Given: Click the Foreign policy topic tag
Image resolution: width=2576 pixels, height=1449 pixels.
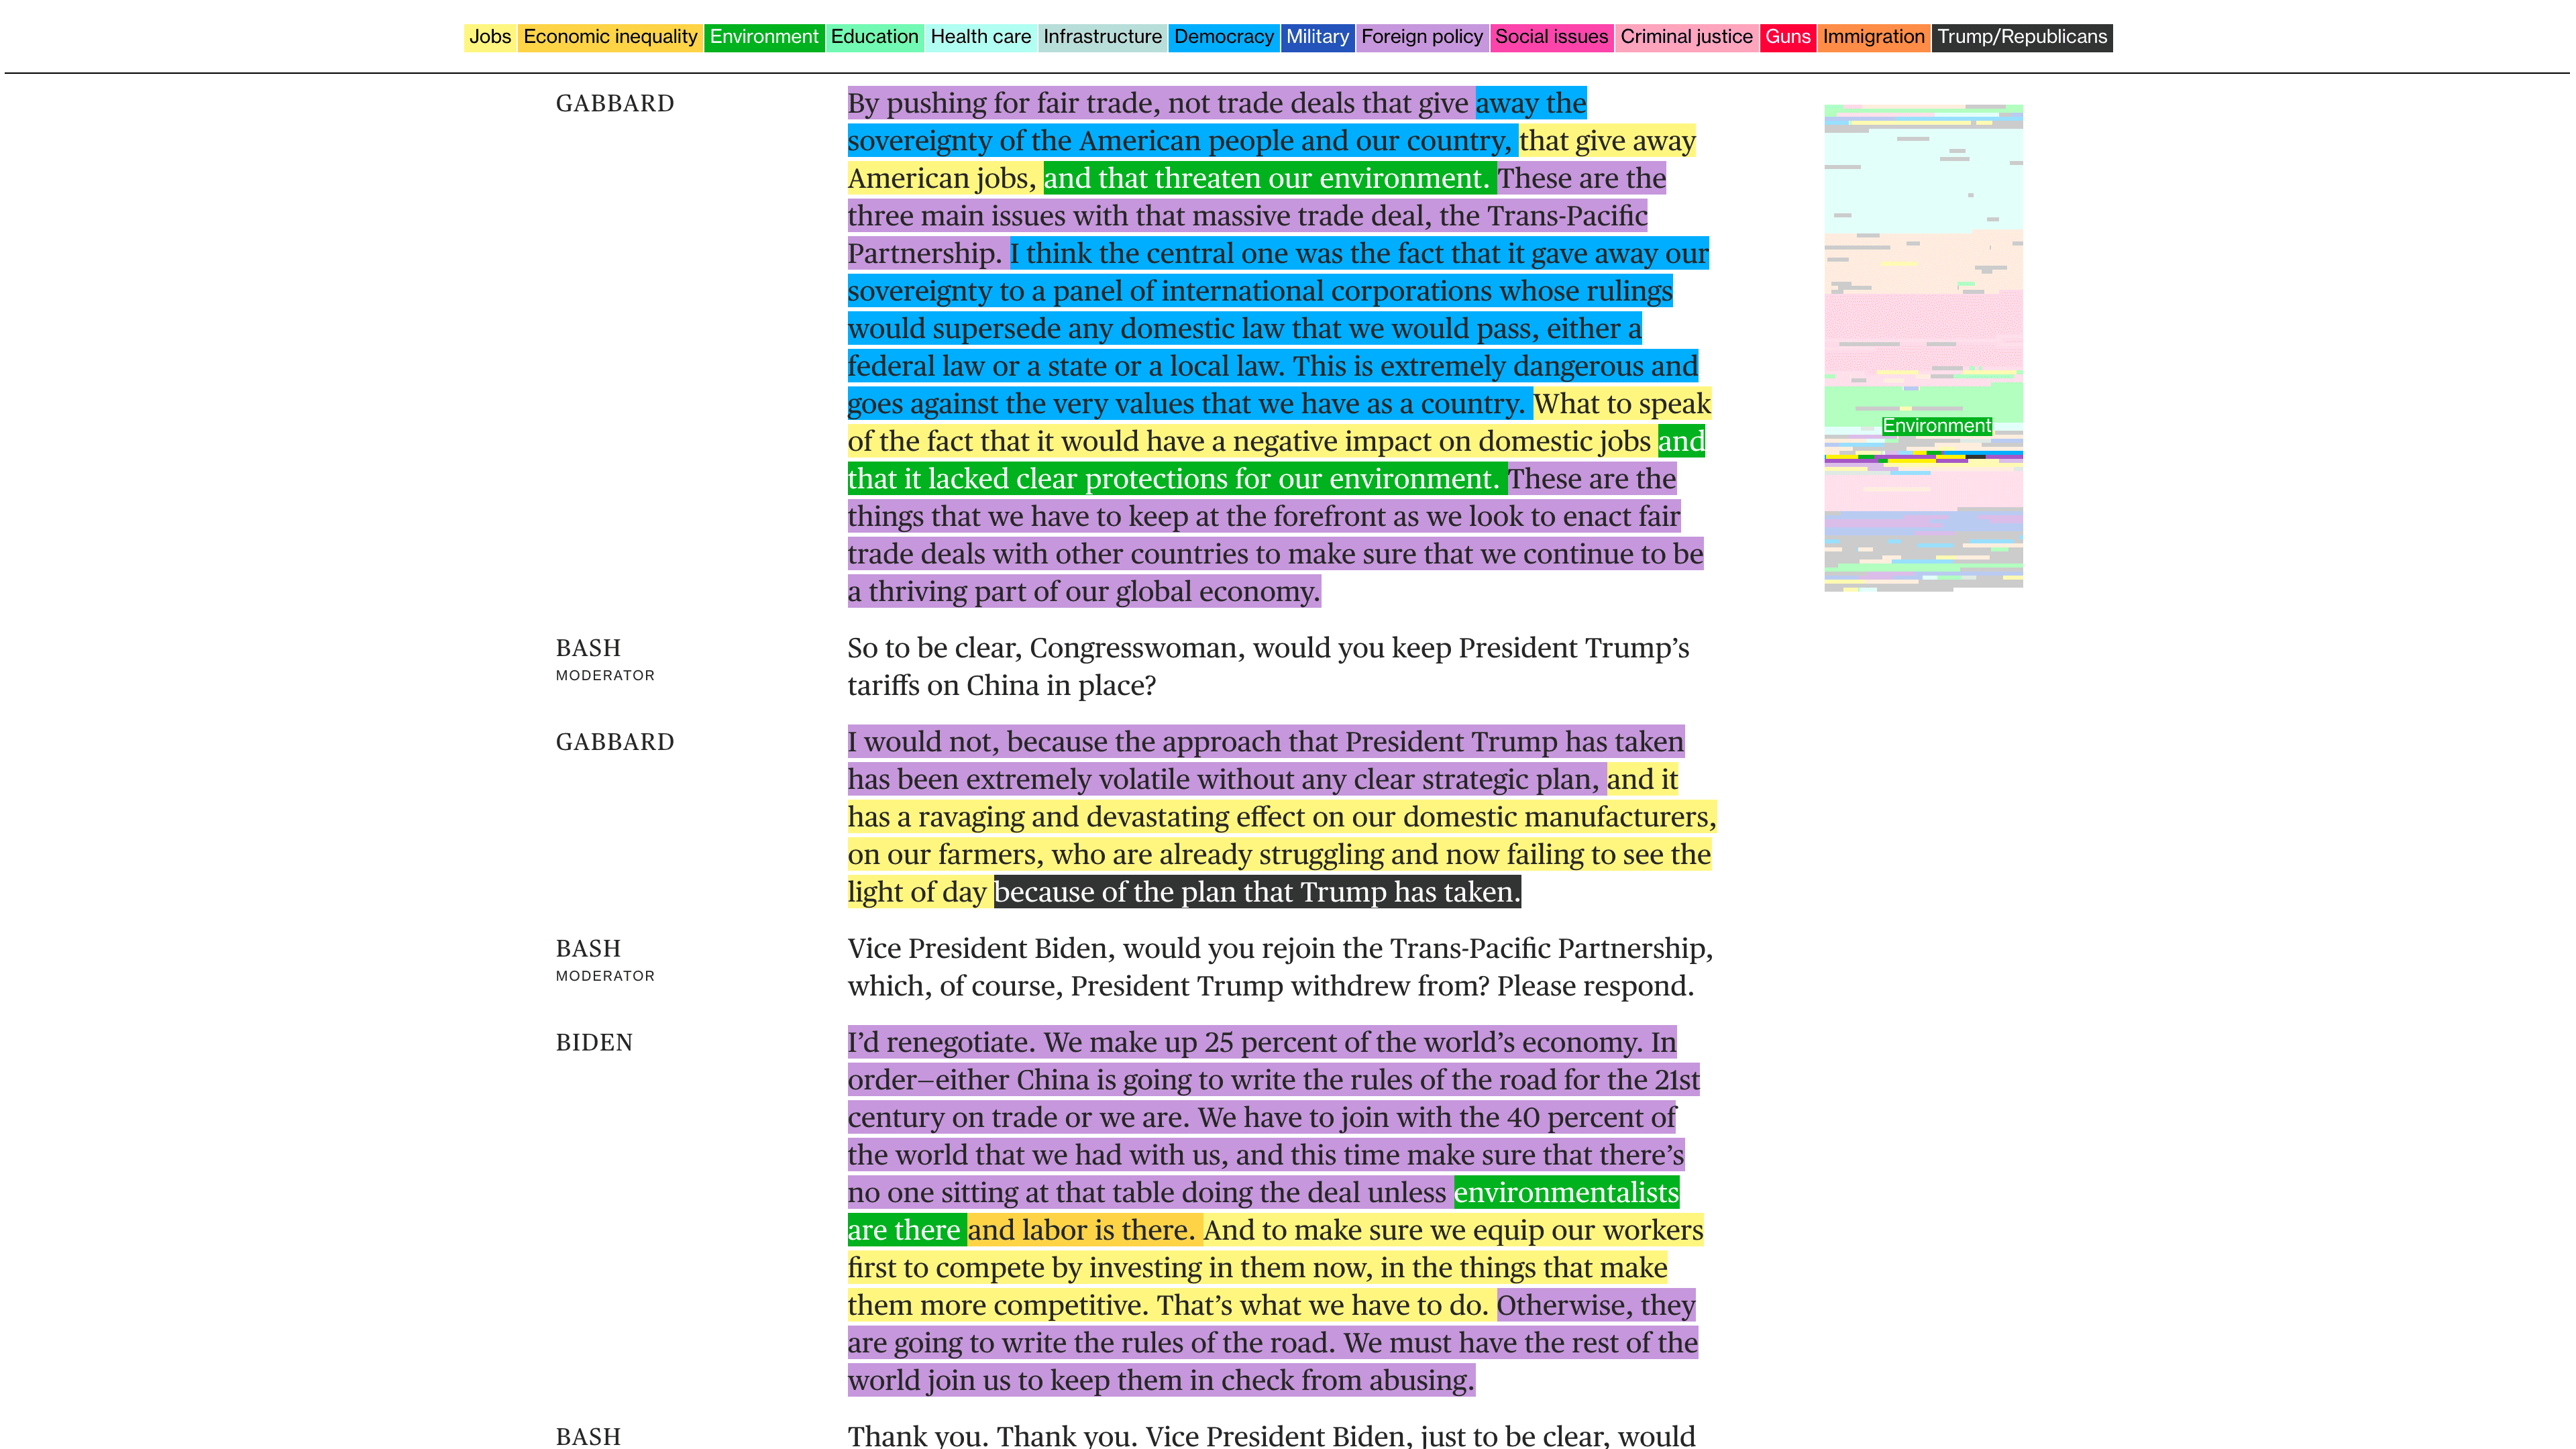Looking at the screenshot, I should 1421,37.
